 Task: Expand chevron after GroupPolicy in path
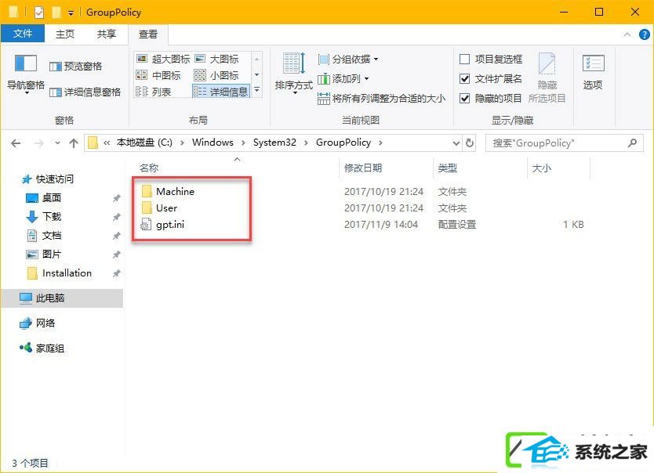(380, 143)
